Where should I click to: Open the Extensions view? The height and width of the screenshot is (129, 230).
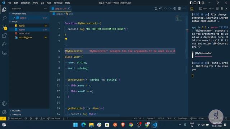coord(4,35)
